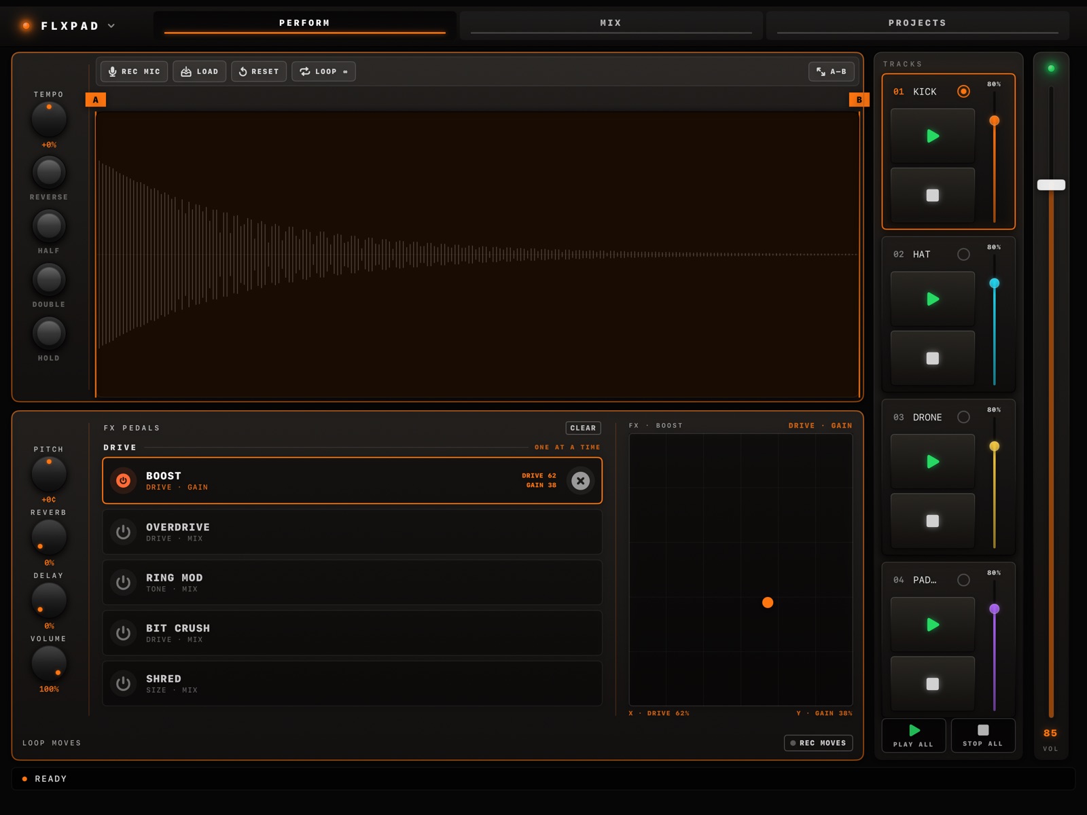Click the HAT track volume fader handle
The image size is (1087, 815).
[994, 283]
